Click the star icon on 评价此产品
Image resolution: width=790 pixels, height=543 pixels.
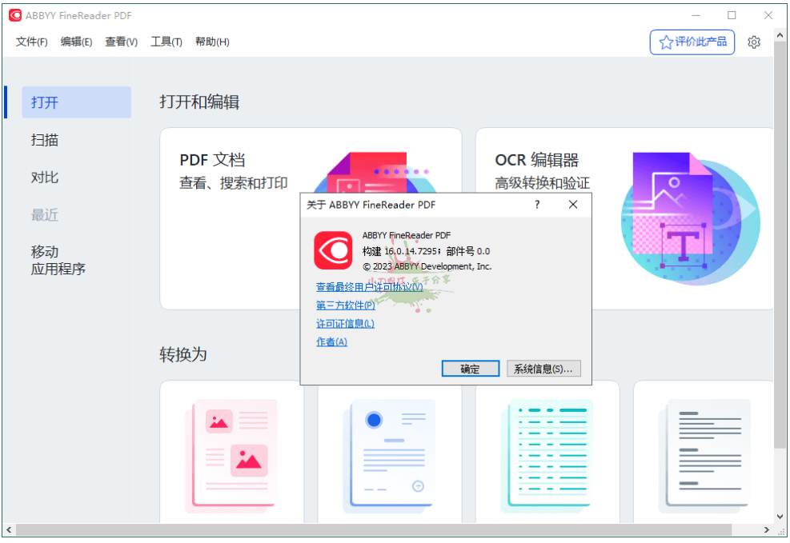tap(665, 42)
